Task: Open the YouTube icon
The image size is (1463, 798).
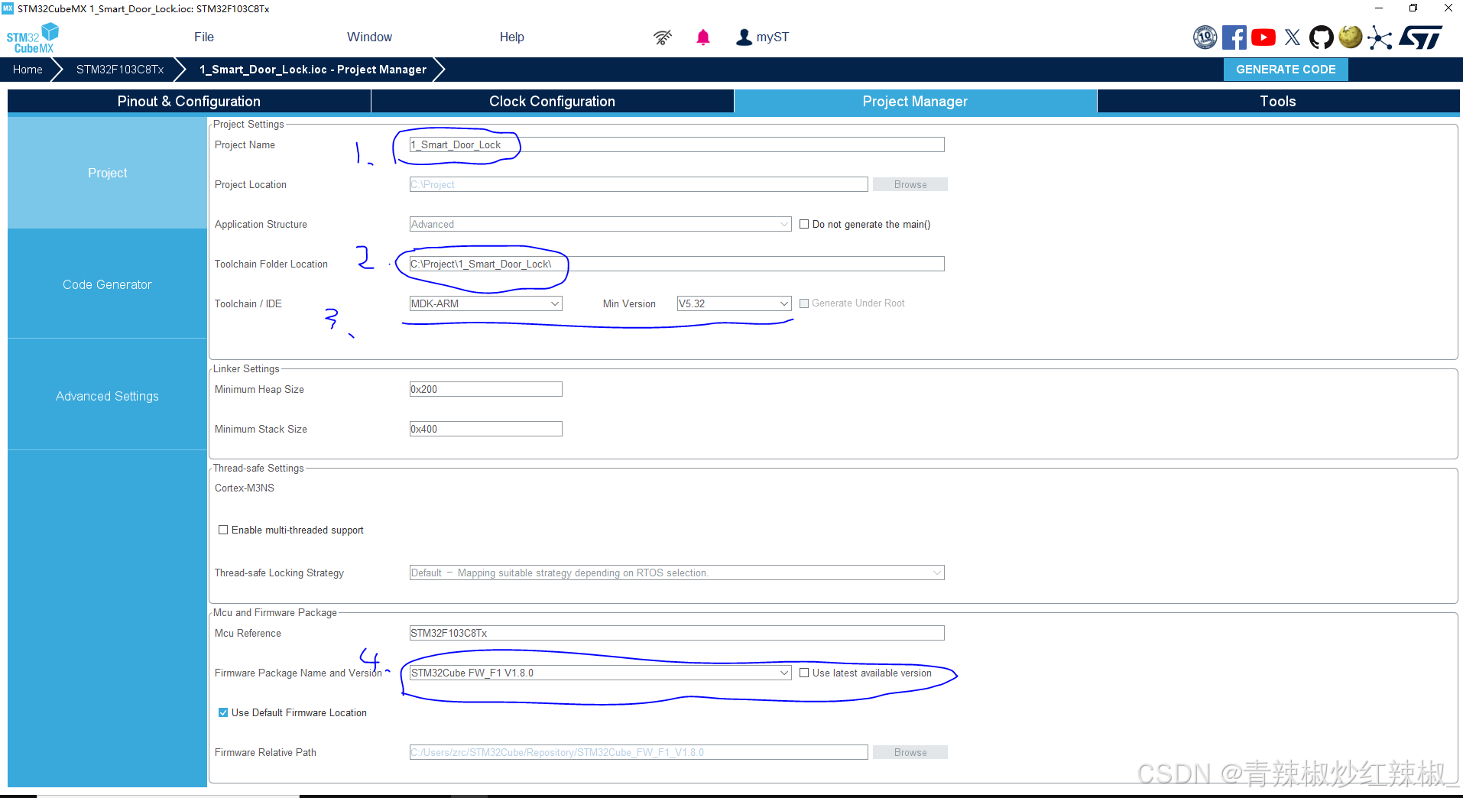Action: coord(1263,37)
